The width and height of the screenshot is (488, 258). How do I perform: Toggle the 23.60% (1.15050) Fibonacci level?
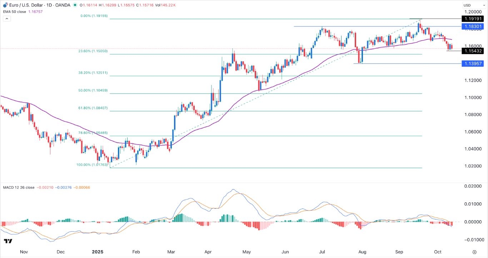pos(92,51)
